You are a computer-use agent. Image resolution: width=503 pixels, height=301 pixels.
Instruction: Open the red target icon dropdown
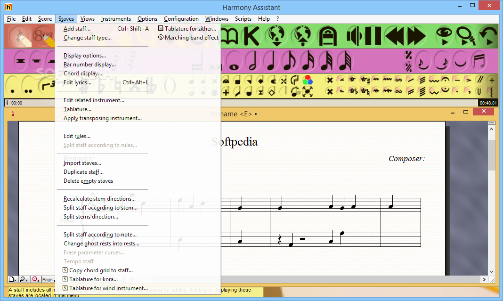click(36, 279)
